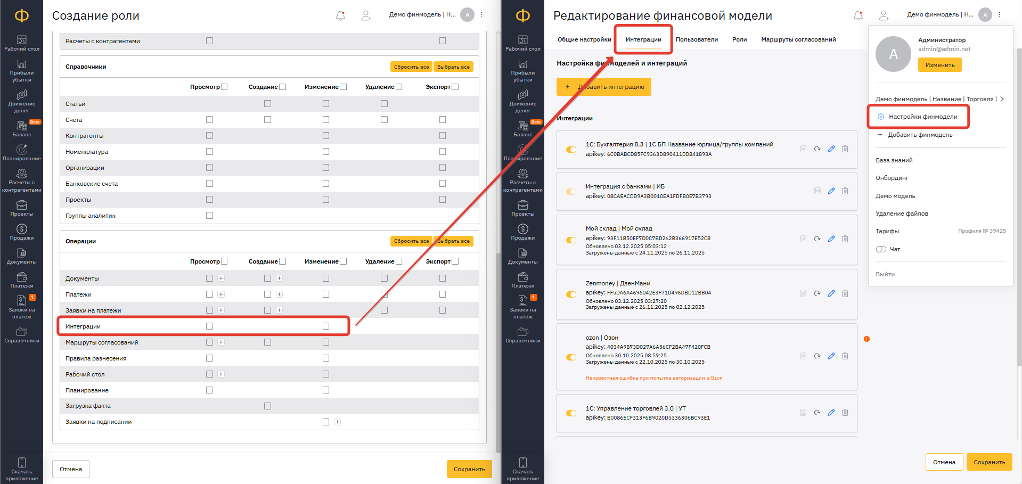Image resolution: width=1022 pixels, height=484 pixels.
Task: Check the Просмотр checkbox for Интеграции
Action: coord(209,326)
